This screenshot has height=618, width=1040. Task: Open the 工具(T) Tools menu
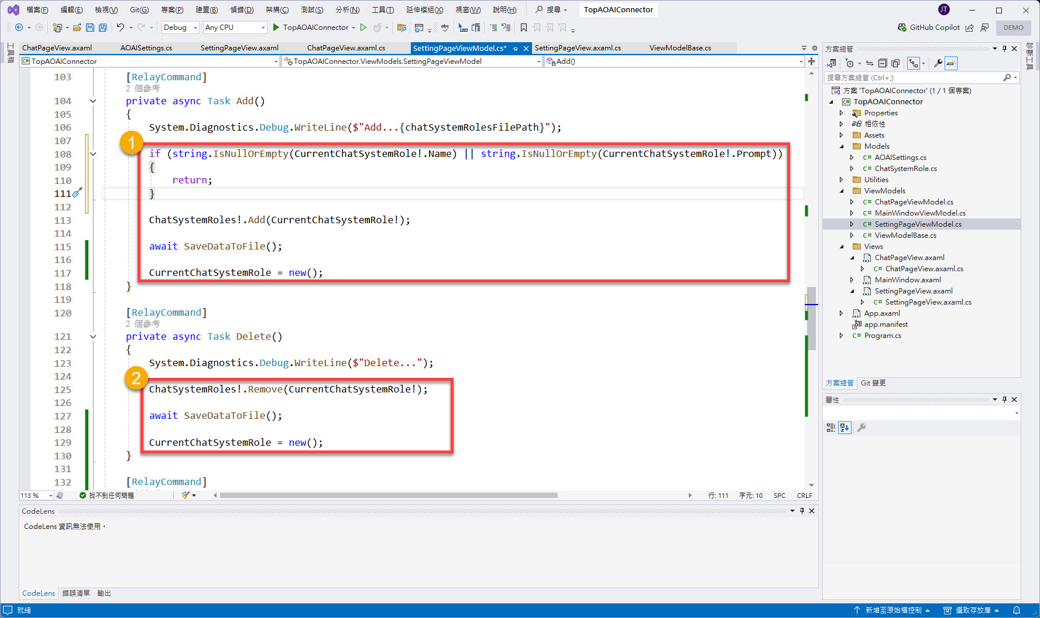click(383, 9)
